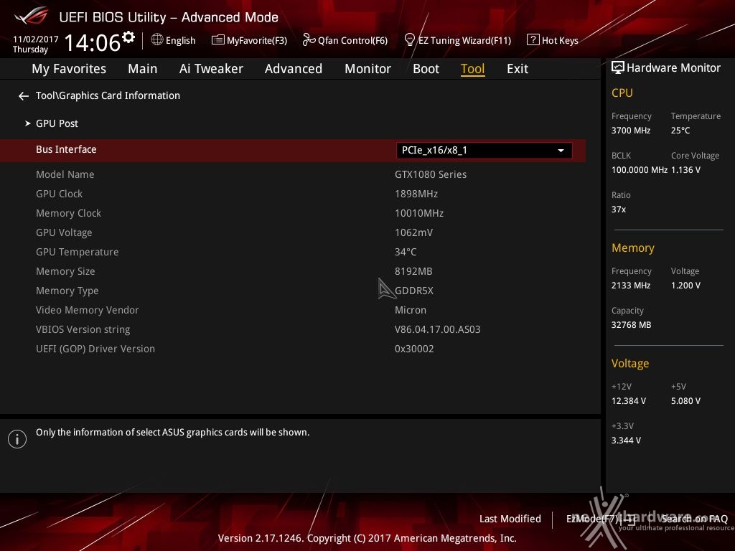This screenshot has width=735, height=551.
Task: Click the GPU Voltage label
Action: [64, 233]
